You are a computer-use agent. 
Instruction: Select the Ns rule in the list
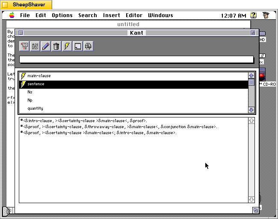[133, 92]
